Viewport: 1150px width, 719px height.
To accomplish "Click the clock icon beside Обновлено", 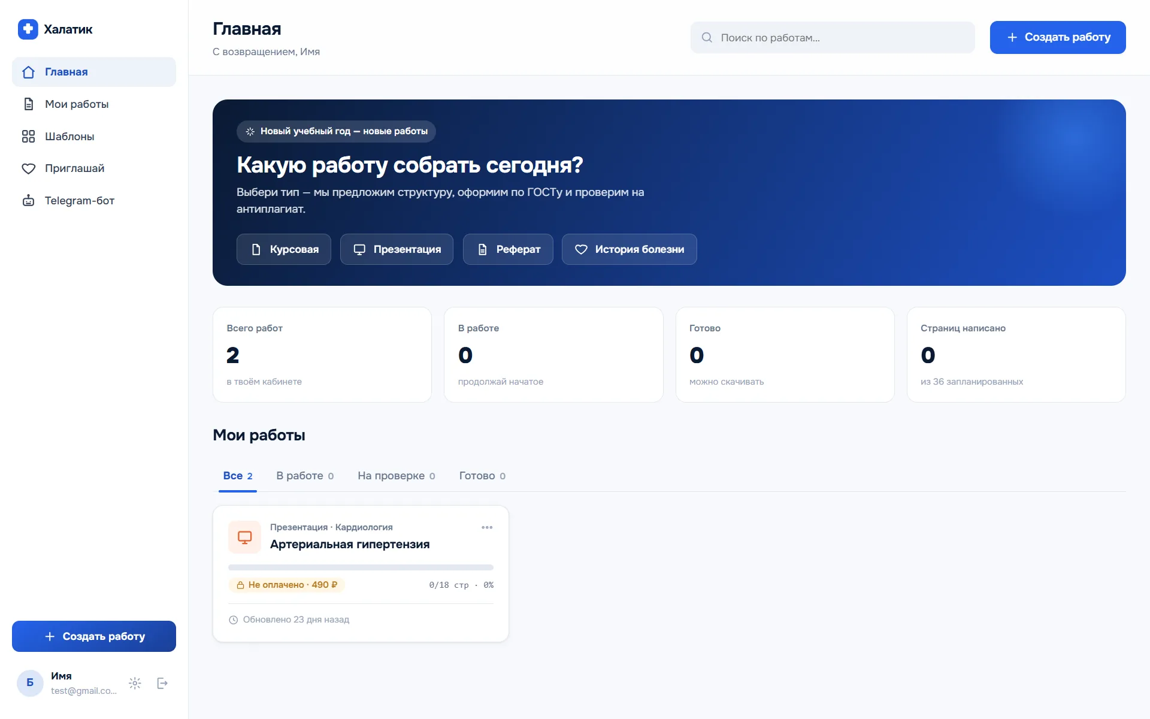I will coord(234,620).
